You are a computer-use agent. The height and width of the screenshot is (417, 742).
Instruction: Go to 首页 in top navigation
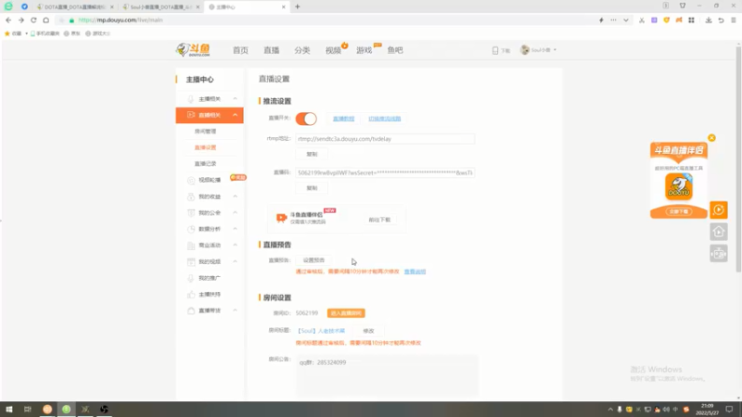pyautogui.click(x=240, y=50)
